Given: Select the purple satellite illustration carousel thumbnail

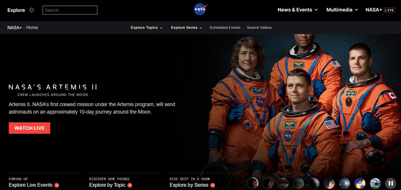Looking at the screenshot, I should (360, 183).
